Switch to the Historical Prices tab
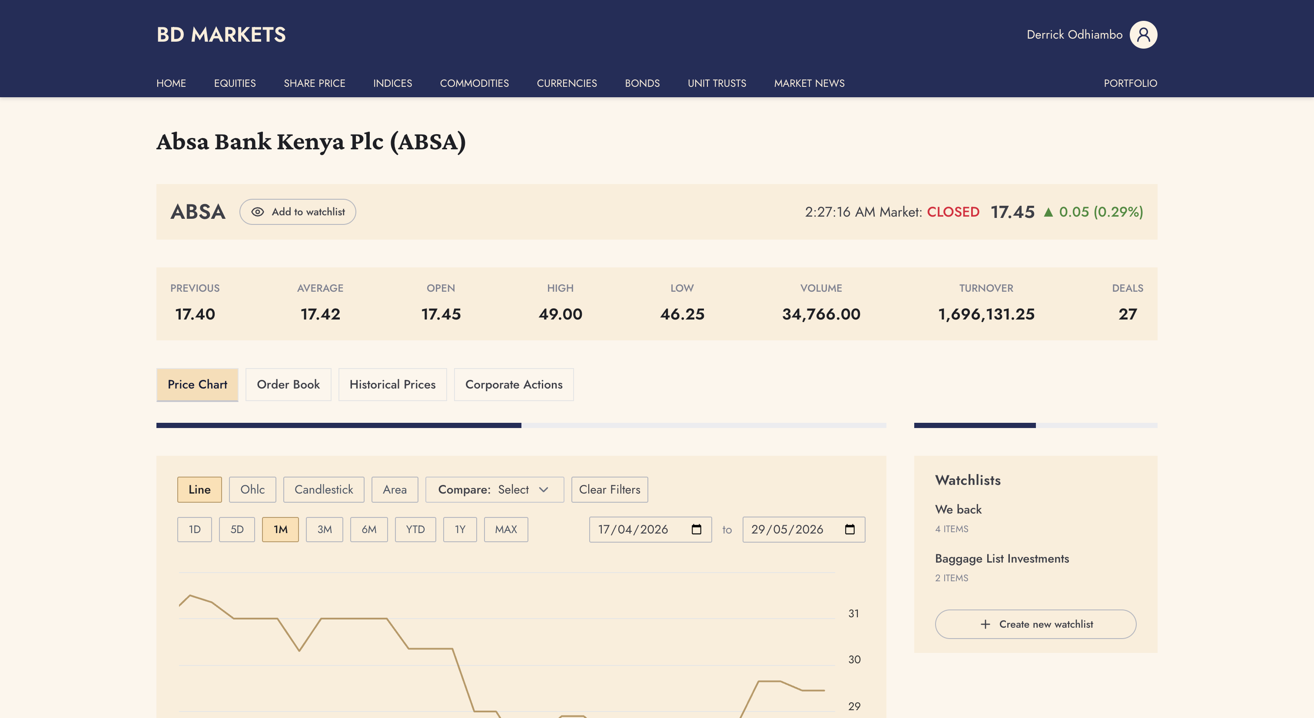Viewport: 1314px width, 718px height. point(392,385)
